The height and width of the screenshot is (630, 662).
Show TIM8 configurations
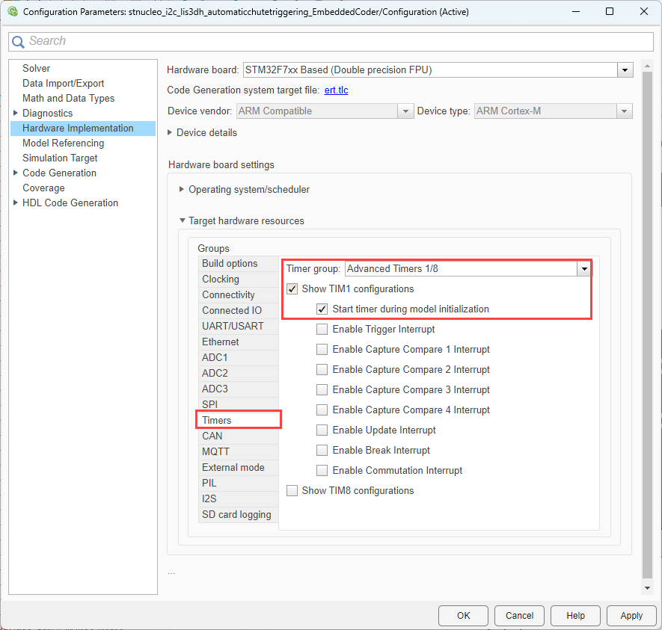pyautogui.click(x=292, y=490)
